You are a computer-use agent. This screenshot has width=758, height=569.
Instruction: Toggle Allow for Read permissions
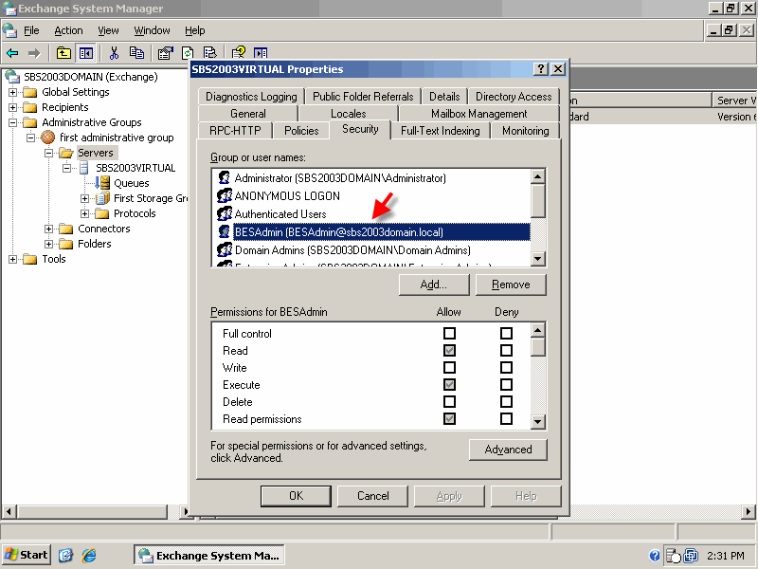pos(449,418)
